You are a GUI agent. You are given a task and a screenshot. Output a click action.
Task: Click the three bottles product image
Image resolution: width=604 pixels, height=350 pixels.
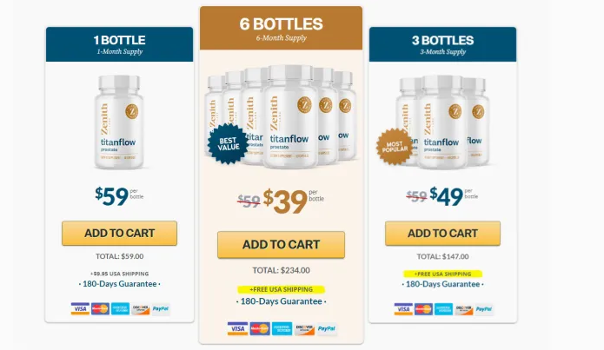pos(442,122)
